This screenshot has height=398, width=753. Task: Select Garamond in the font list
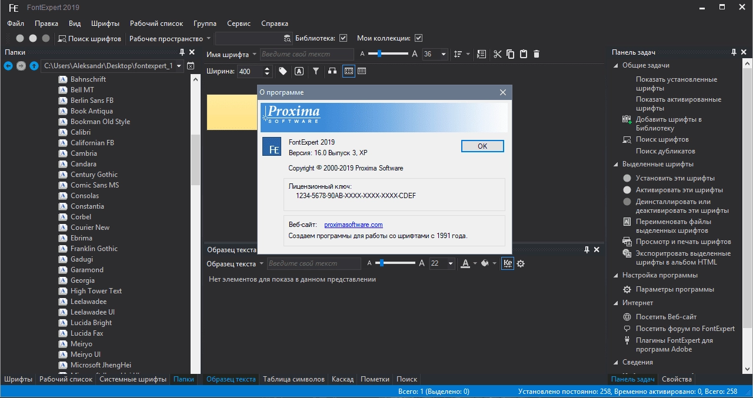click(87, 270)
